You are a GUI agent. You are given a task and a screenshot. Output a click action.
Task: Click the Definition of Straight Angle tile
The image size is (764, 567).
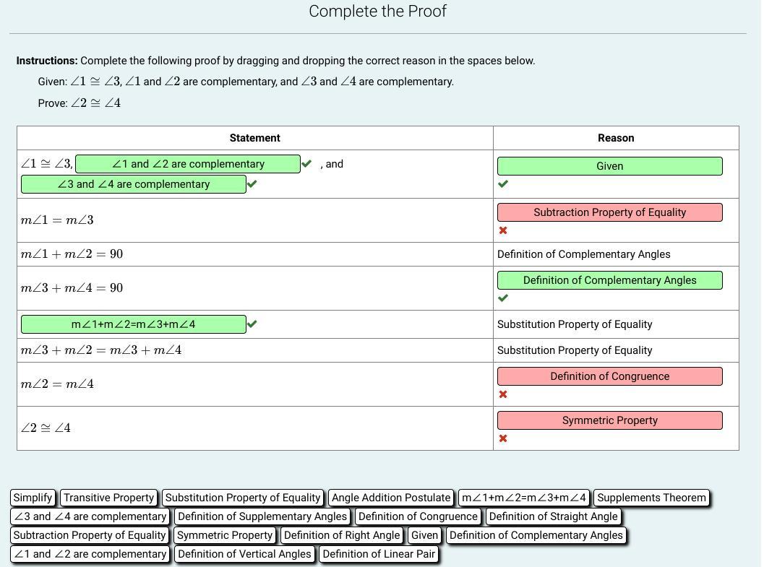[x=553, y=516]
